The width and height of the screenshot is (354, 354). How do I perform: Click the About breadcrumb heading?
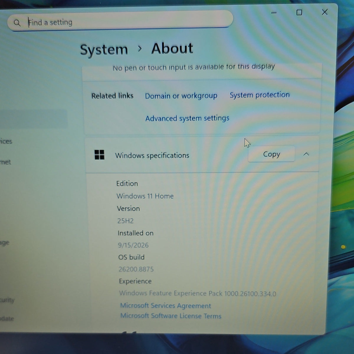point(172,48)
